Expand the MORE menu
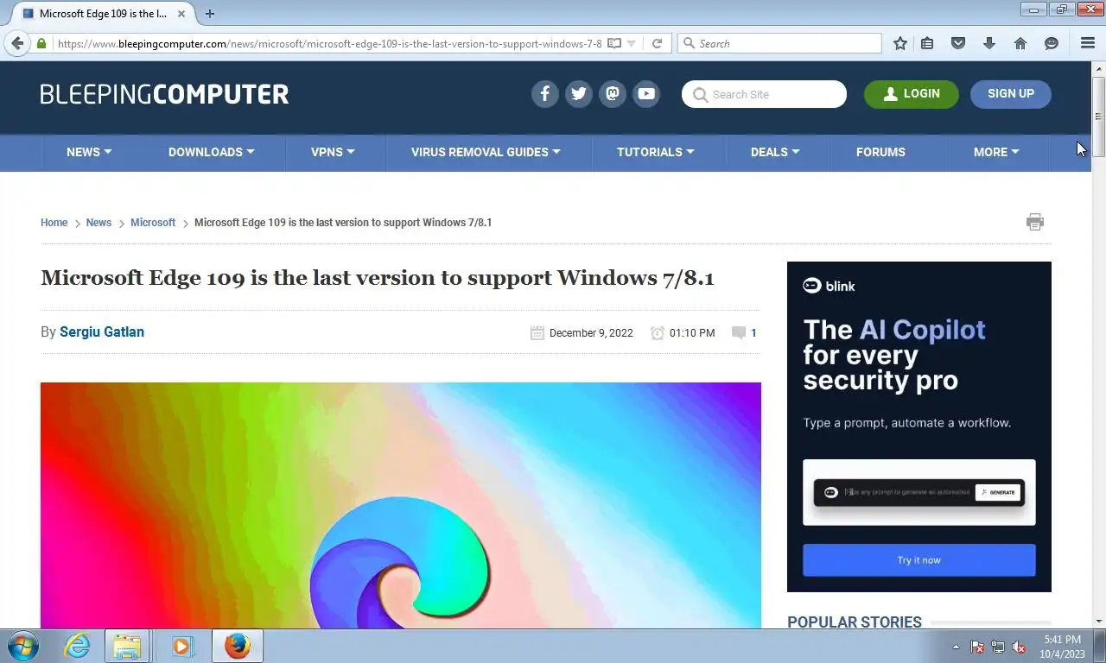Viewport: 1106px width, 663px height. 996,152
